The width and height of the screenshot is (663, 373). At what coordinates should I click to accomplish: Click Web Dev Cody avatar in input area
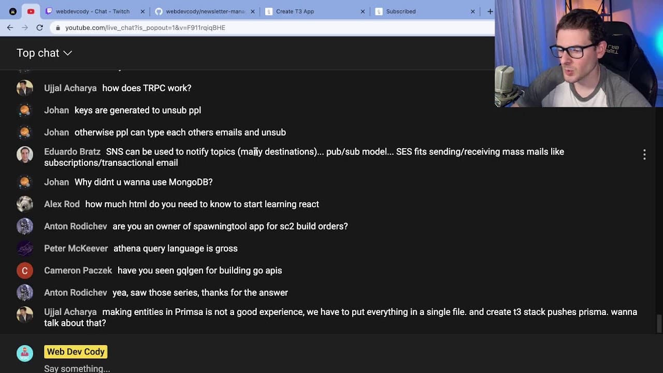25,353
